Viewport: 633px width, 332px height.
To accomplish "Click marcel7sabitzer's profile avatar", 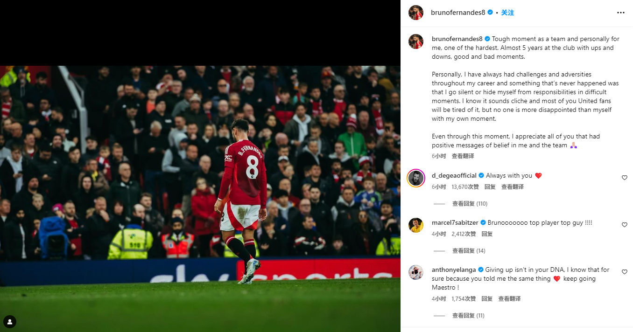I will click(x=416, y=225).
